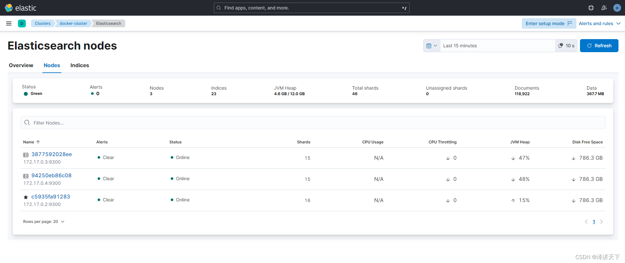Click JVM Heap summary 4.6 GB / 12.0 GB
The height and width of the screenshot is (263, 625).
(289, 94)
